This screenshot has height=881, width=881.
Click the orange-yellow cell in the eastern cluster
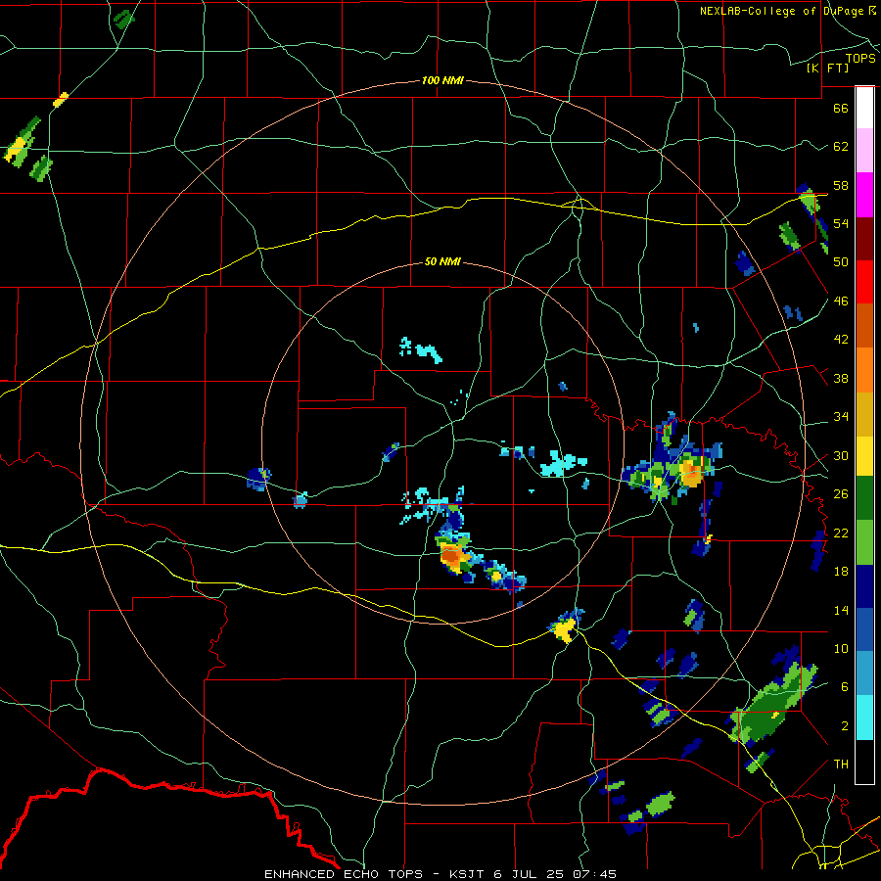coord(690,473)
